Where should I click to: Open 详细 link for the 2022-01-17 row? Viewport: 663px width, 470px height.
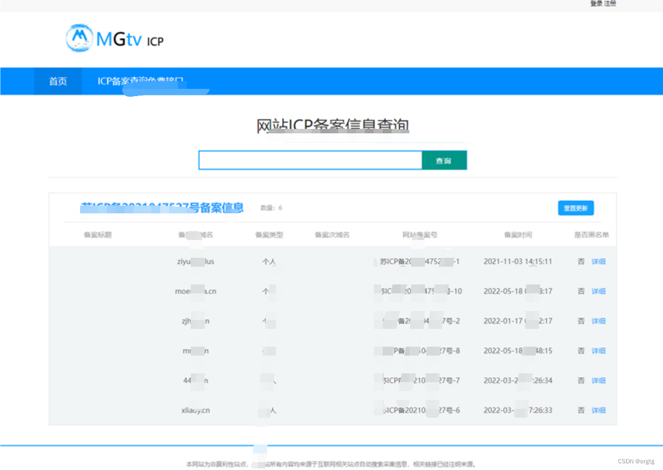coord(598,321)
